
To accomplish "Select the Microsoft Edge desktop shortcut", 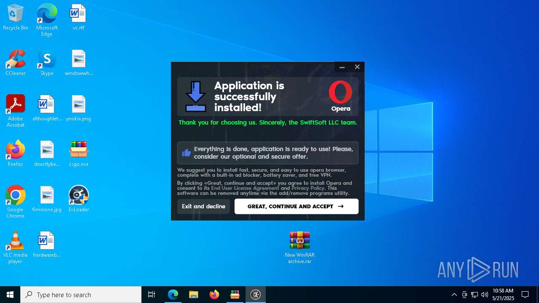I will click(47, 20).
